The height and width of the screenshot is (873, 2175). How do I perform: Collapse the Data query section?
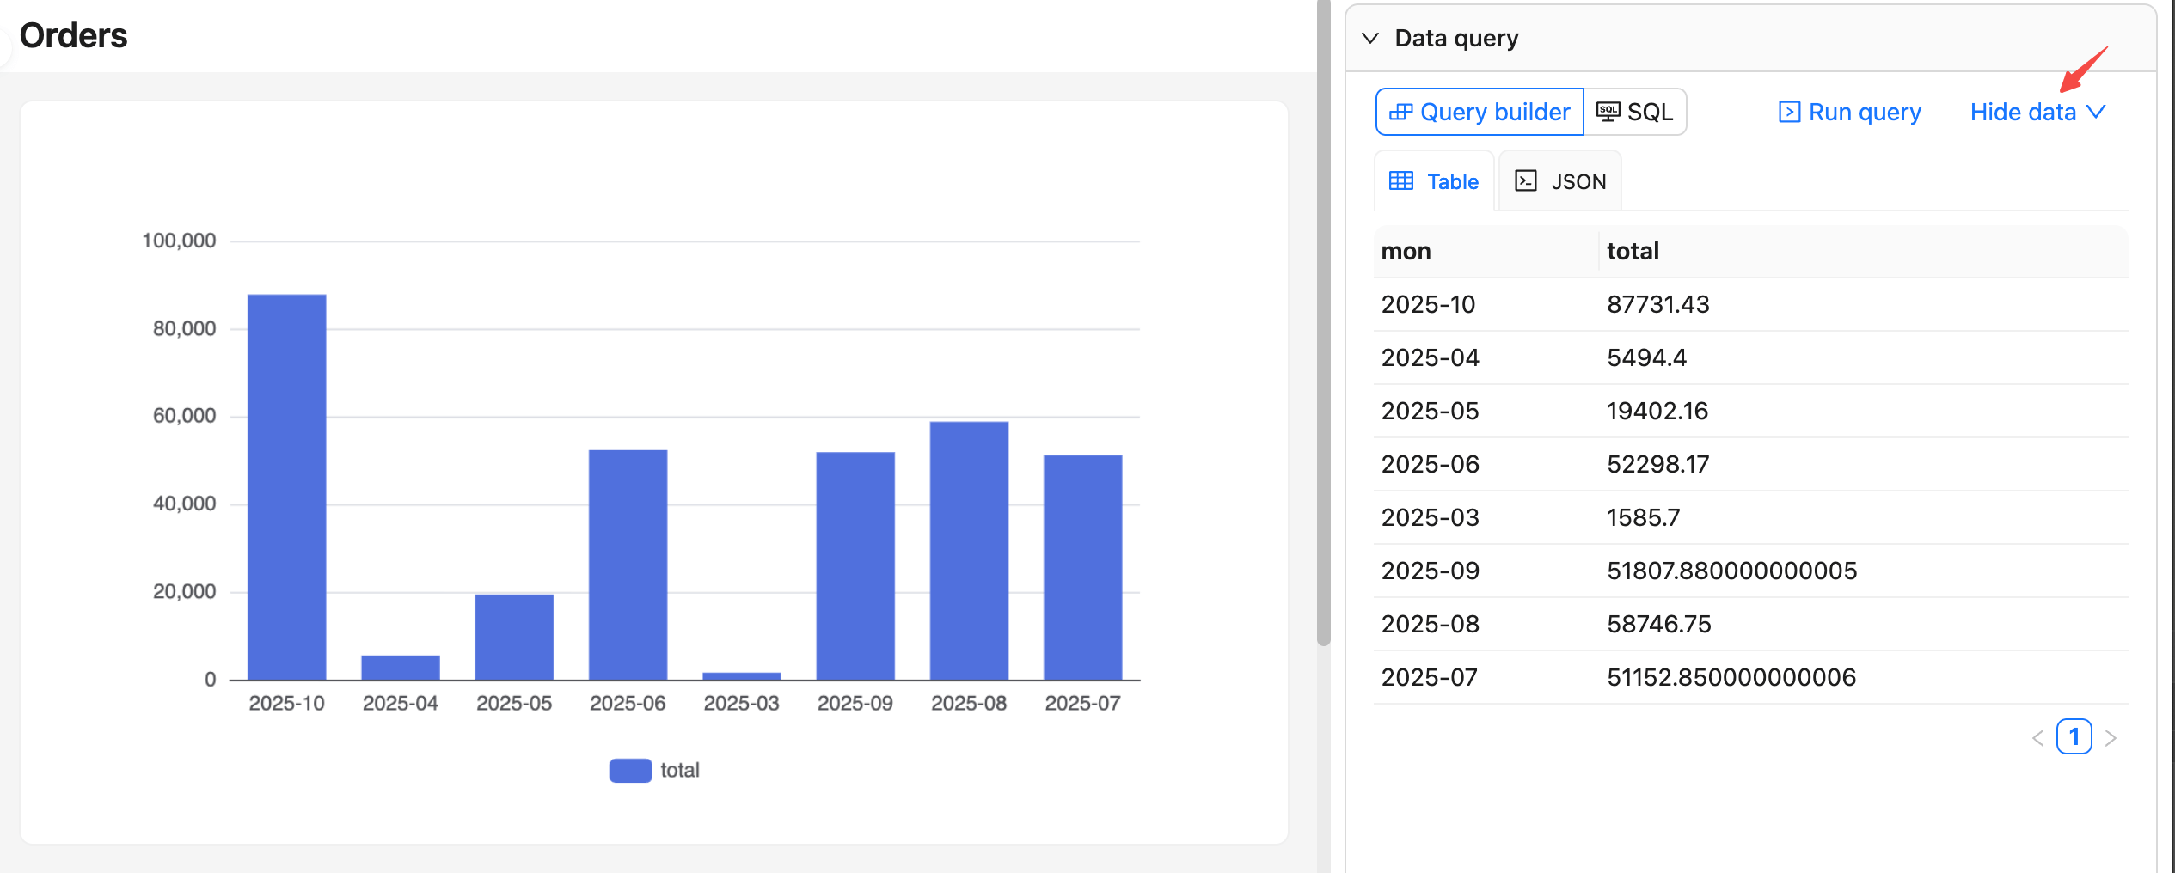pyautogui.click(x=1370, y=38)
